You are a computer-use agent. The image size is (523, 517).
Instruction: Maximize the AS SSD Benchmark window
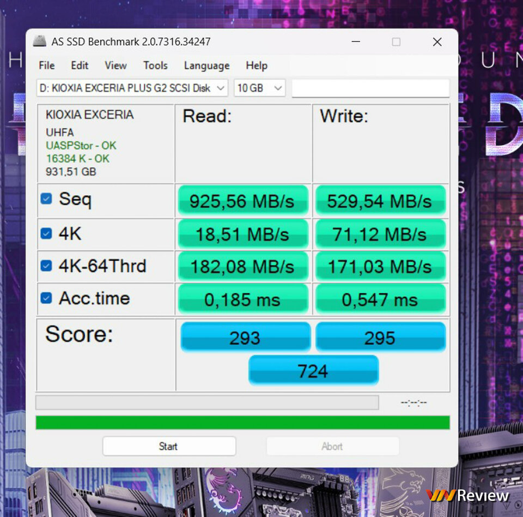click(396, 42)
